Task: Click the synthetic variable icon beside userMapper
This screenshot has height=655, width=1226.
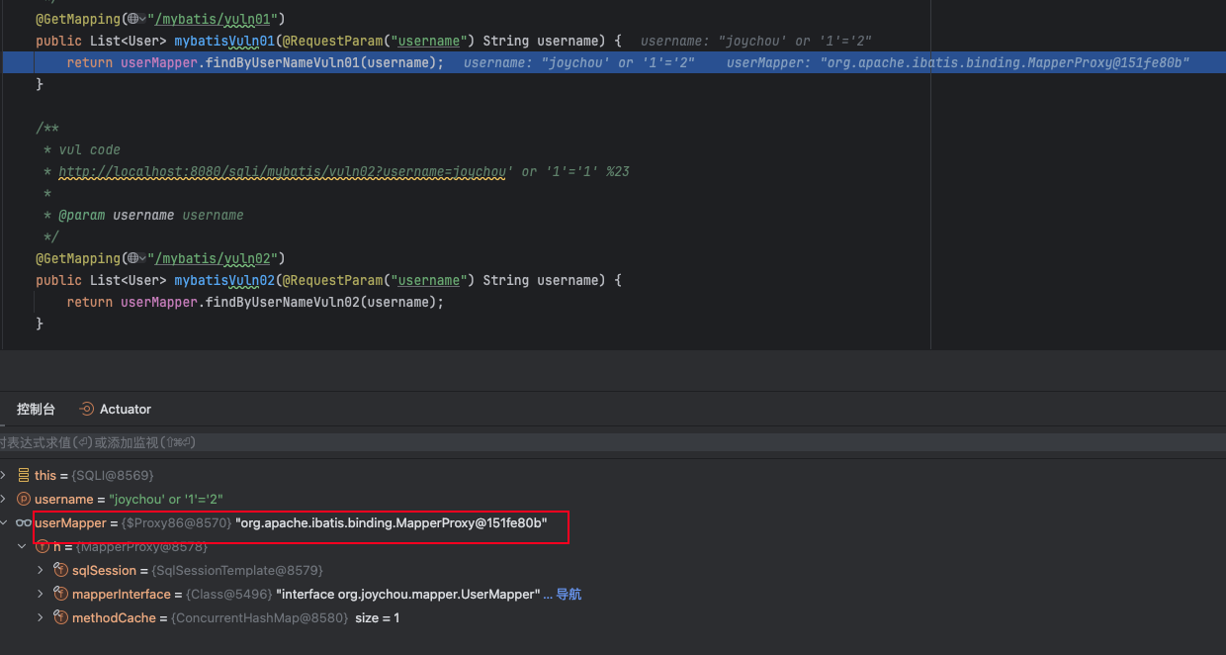Action: tap(23, 522)
